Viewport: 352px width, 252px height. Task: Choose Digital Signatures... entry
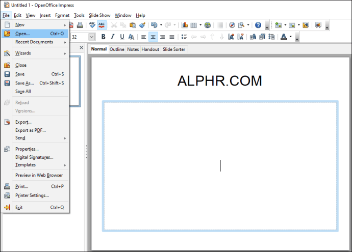35,157
